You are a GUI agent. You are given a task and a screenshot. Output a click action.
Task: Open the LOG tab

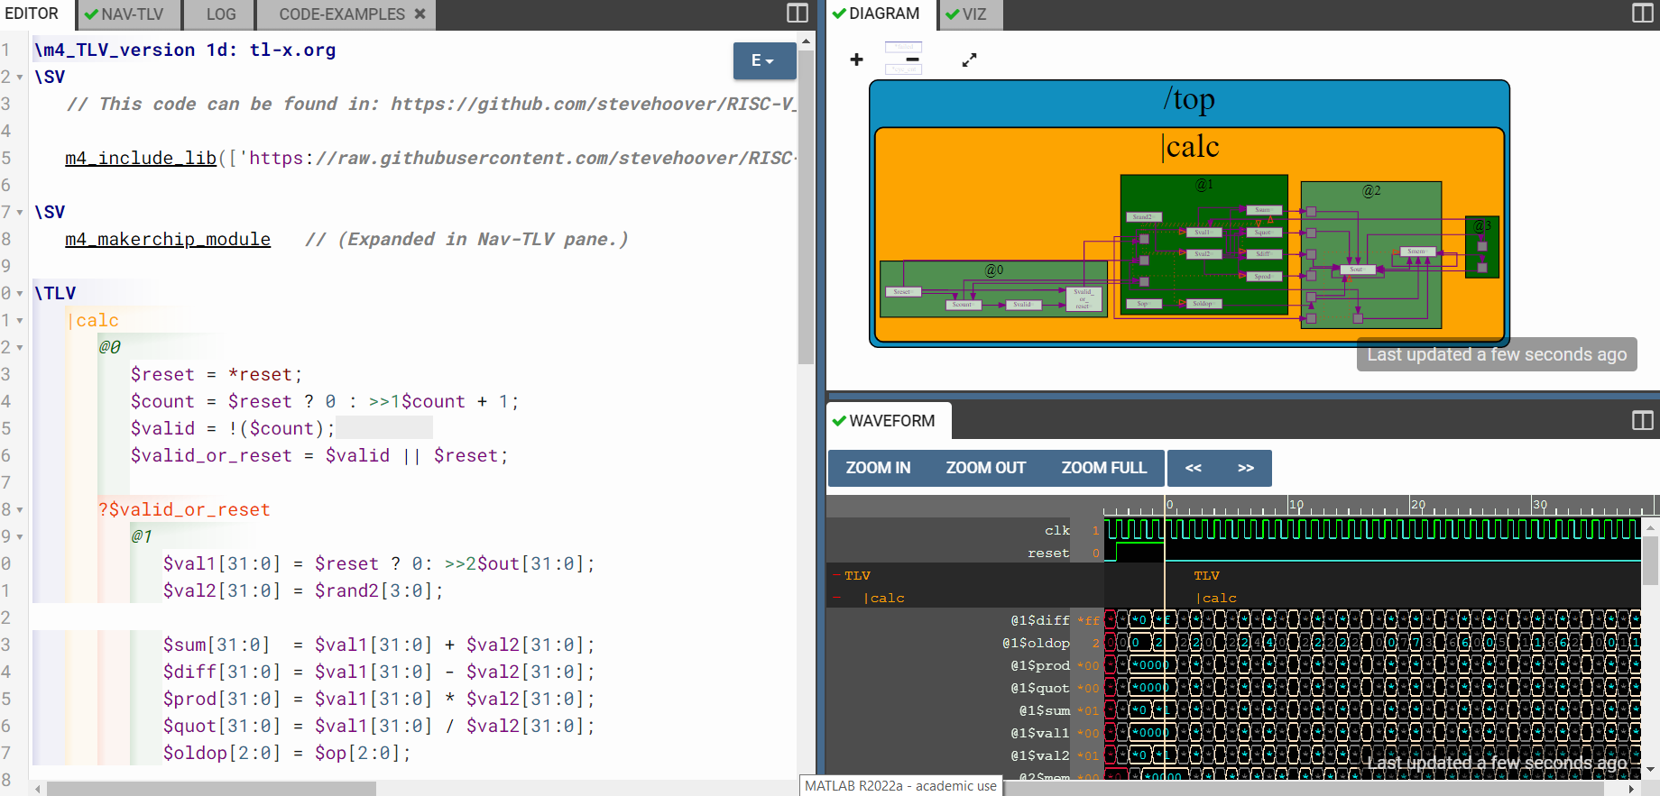[x=220, y=14]
